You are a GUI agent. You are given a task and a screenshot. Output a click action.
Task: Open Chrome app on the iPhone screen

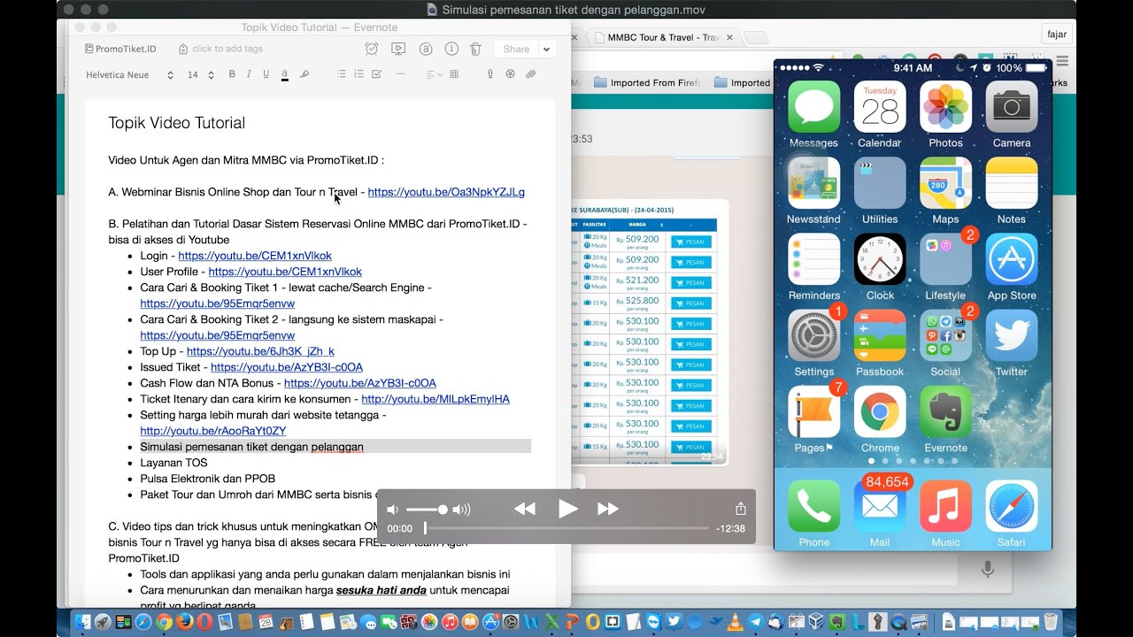(x=880, y=412)
